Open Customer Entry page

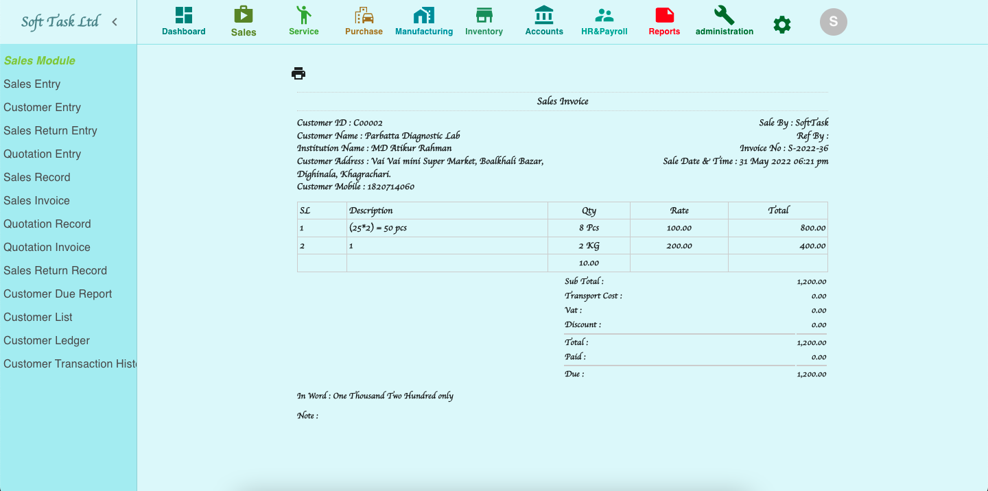pyautogui.click(x=43, y=107)
